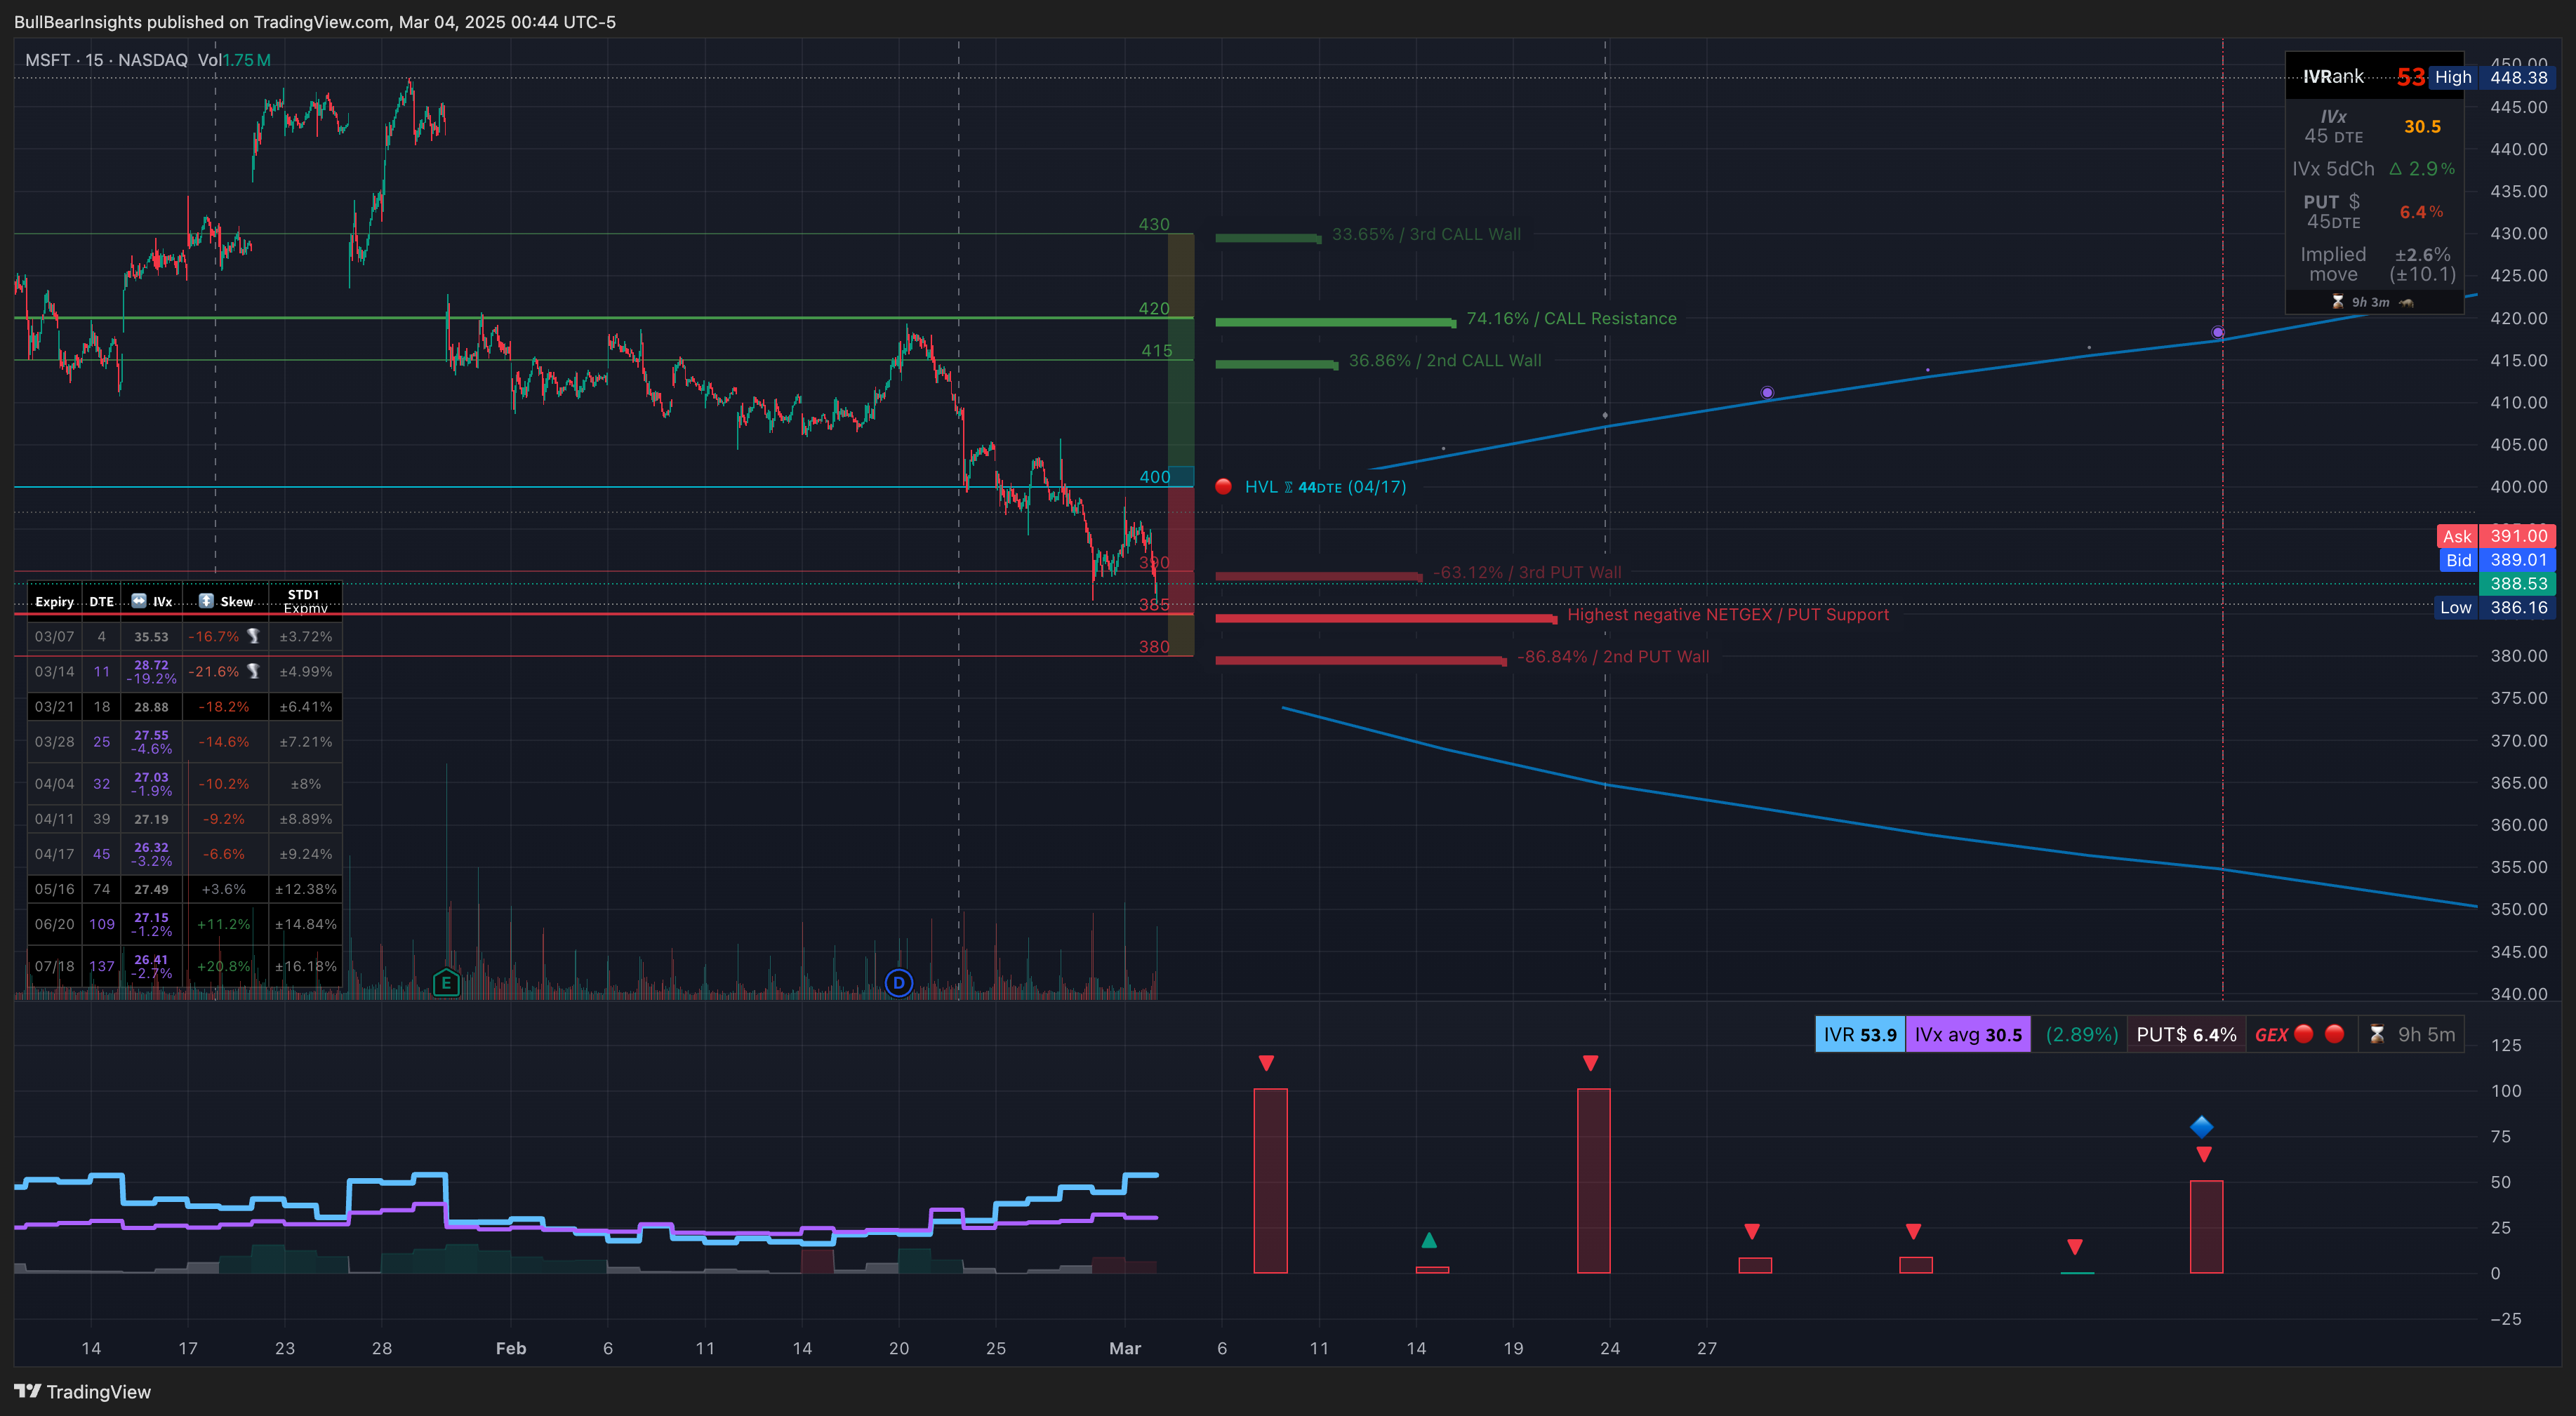This screenshot has height=1416, width=2576.
Task: Click the purple circle on the dashed red vertical line
Action: [2218, 332]
